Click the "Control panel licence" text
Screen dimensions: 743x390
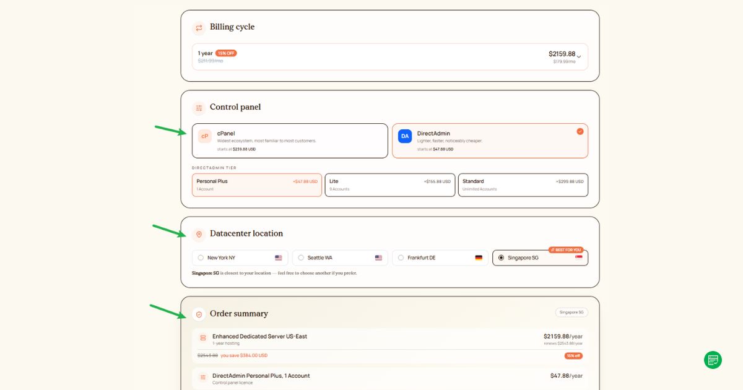(x=232, y=383)
